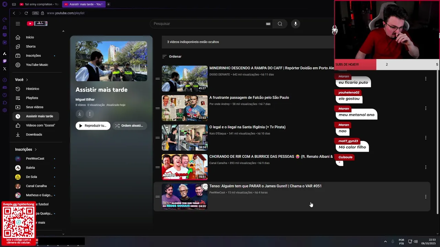Viewport: 440px width, 247px height.
Task: Open options menu for James Gunn video
Action: pyautogui.click(x=426, y=197)
